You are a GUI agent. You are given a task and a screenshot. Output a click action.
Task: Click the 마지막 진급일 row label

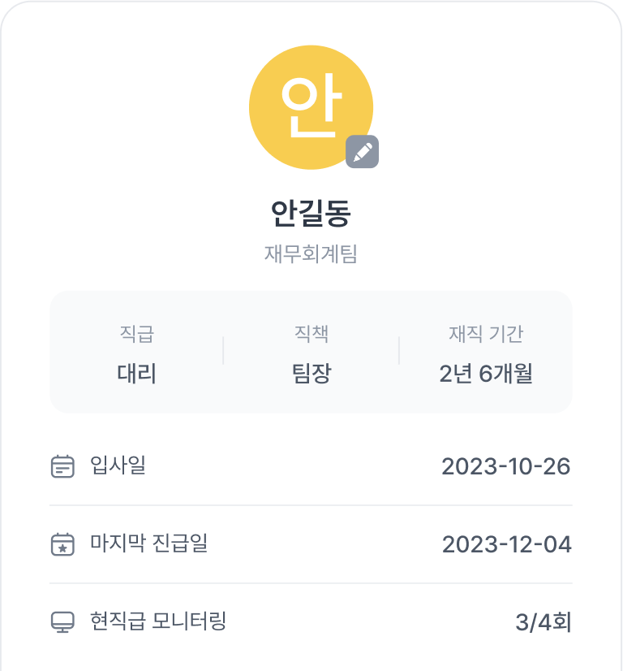(149, 543)
